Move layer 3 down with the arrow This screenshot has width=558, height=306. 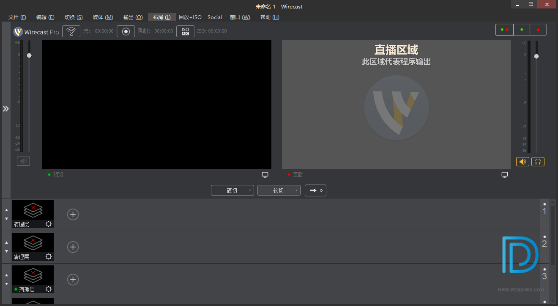pos(6,284)
